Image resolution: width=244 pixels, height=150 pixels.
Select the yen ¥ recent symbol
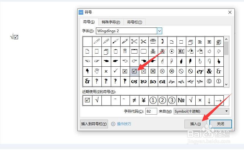click(143, 100)
